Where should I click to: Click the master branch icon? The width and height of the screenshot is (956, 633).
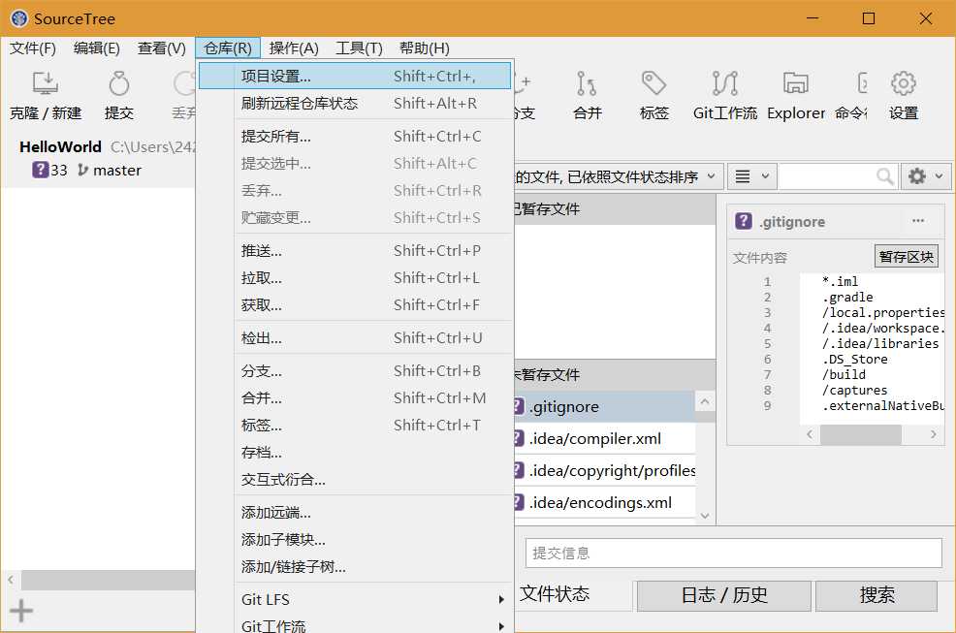click(x=83, y=171)
